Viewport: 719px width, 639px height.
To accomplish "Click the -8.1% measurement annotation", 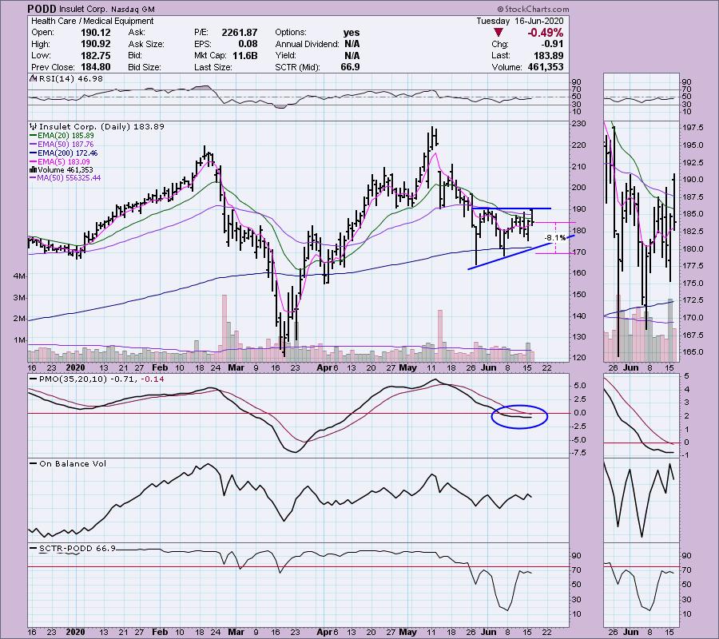I will 554,238.
